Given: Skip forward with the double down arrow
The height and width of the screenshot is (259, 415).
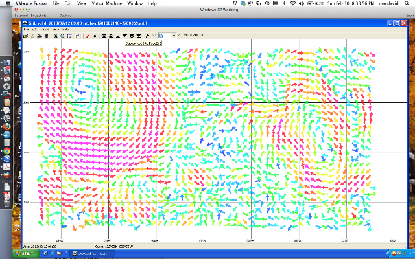Looking at the screenshot, I should pos(132,36).
